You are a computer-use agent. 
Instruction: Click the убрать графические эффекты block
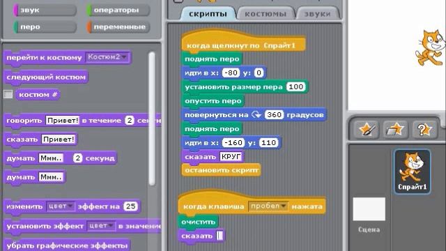67,245
